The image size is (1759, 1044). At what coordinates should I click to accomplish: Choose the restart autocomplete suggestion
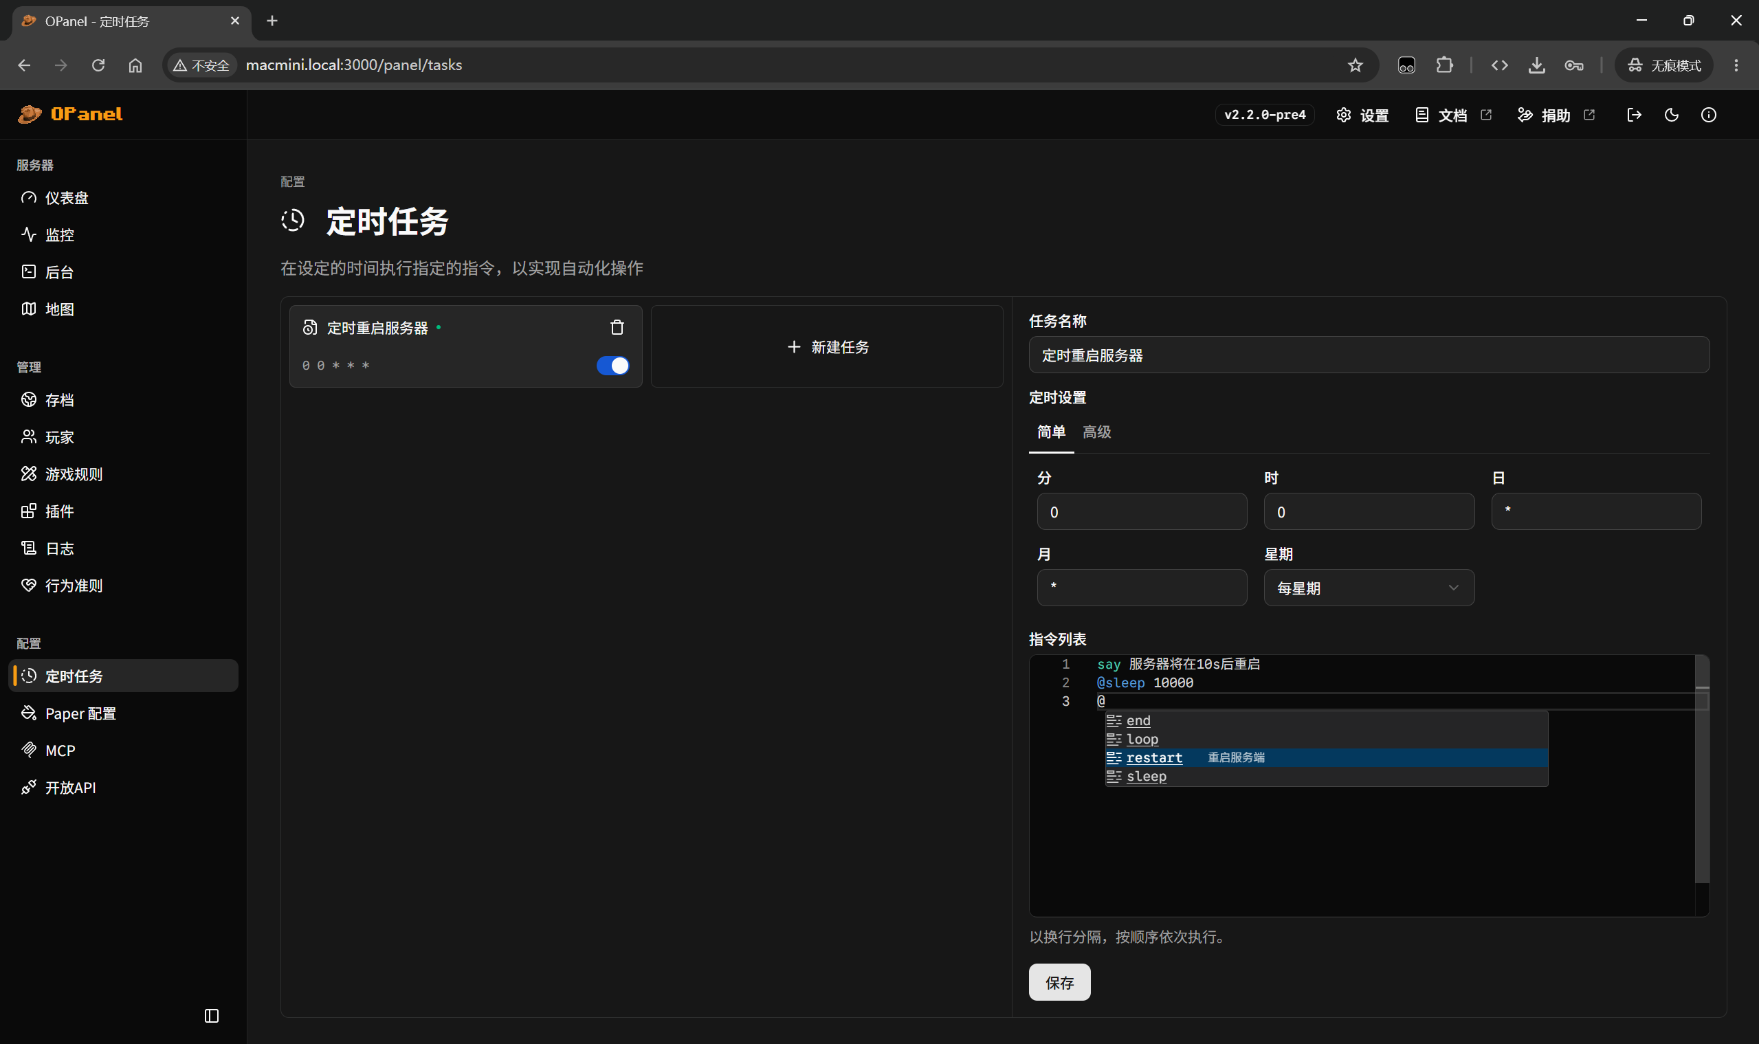click(1326, 757)
